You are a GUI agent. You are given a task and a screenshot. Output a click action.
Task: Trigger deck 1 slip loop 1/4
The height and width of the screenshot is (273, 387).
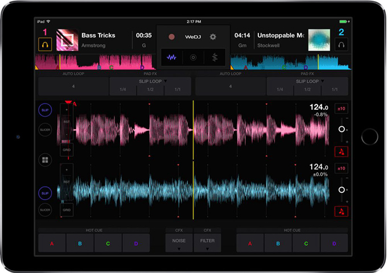tap(123, 90)
